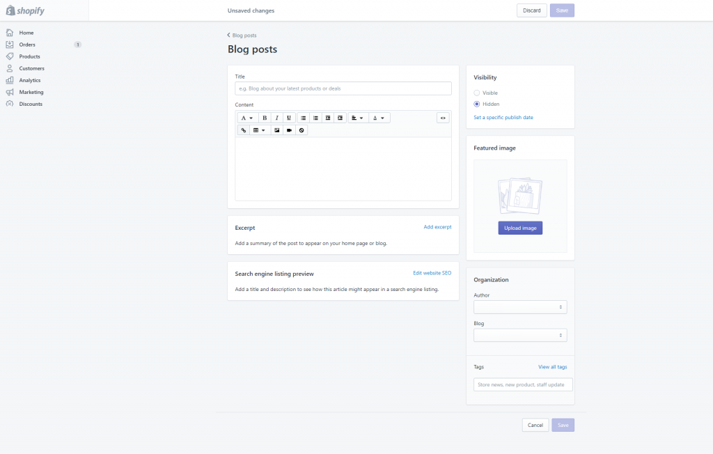Screen dimensions: 713x454
Task: Expand the Blog selection dropdown
Action: coord(520,336)
